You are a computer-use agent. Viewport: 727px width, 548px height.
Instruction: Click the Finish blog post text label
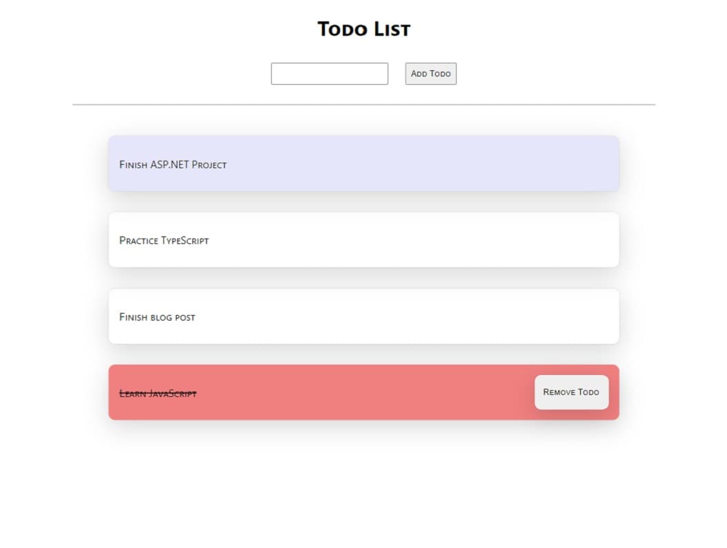point(157,317)
